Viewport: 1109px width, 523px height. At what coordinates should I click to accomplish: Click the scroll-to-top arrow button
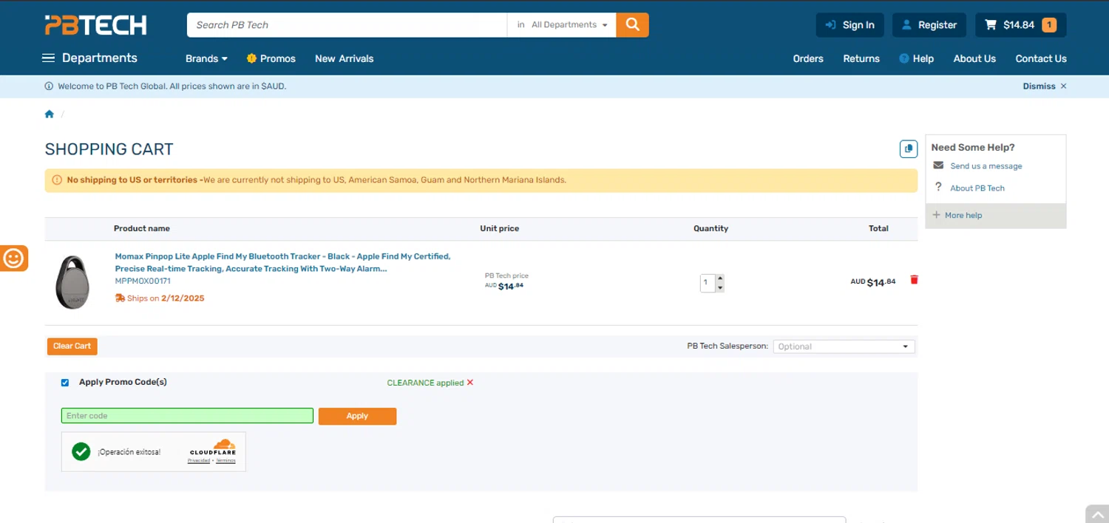coord(1097,514)
